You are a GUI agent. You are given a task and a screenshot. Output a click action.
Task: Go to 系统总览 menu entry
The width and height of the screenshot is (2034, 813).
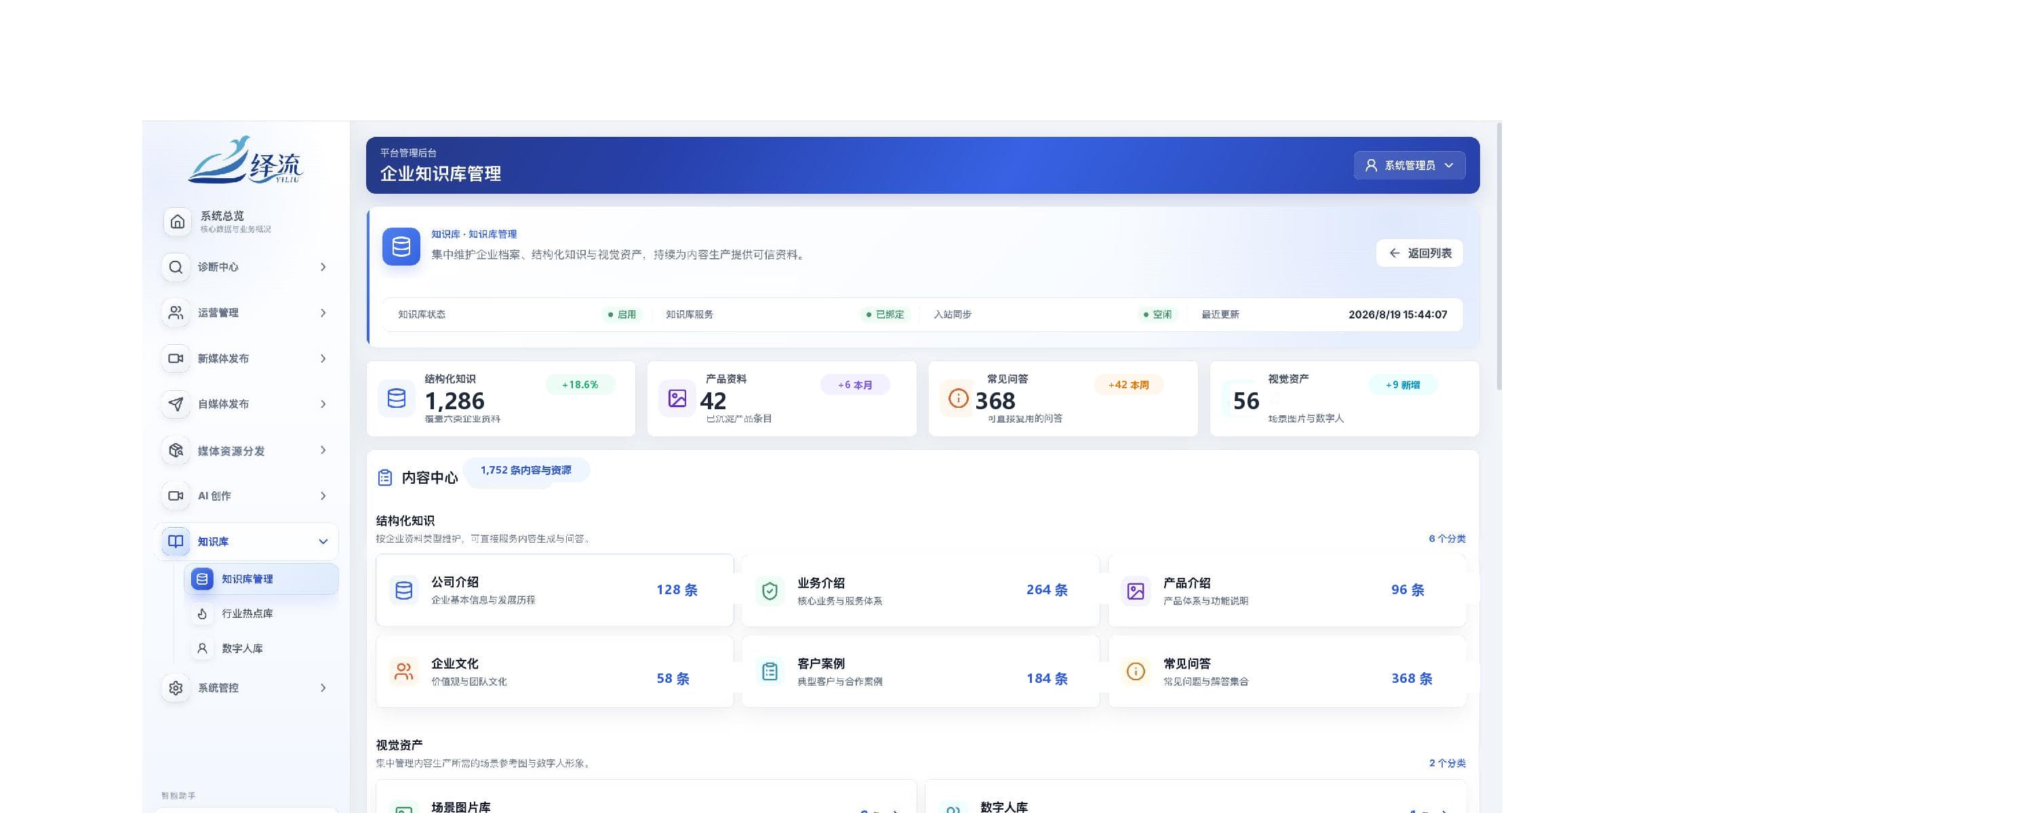click(x=245, y=222)
